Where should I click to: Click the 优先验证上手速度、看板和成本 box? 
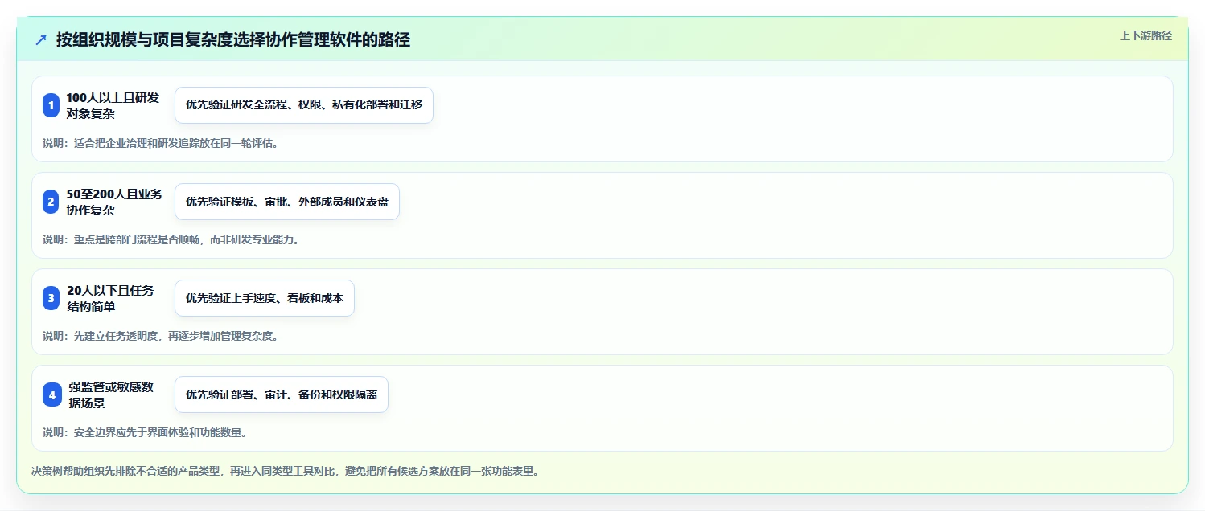[265, 298]
